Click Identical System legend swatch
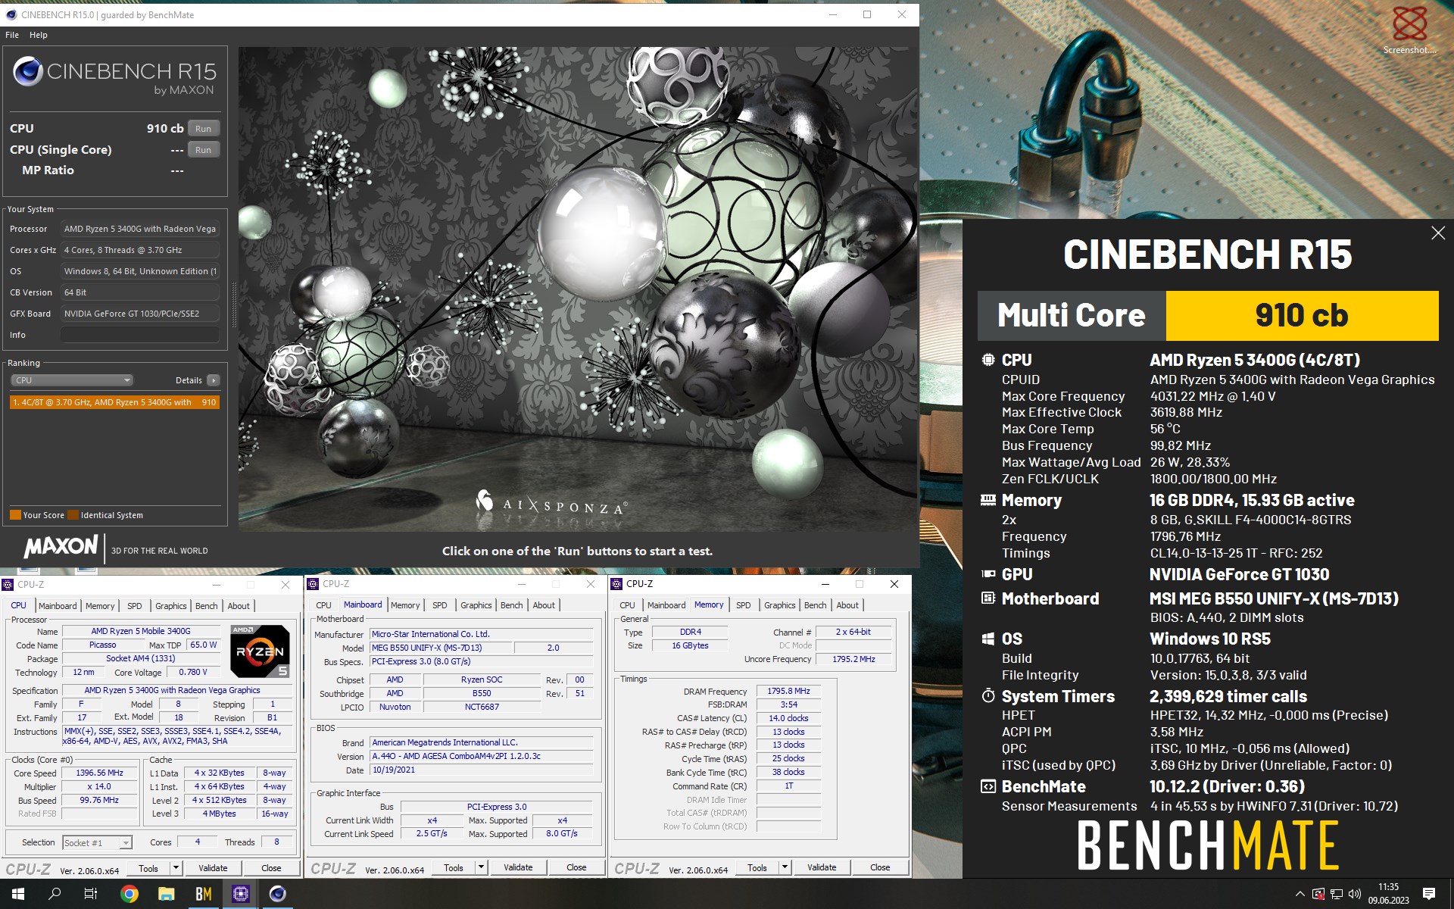The image size is (1454, 909). [x=73, y=515]
